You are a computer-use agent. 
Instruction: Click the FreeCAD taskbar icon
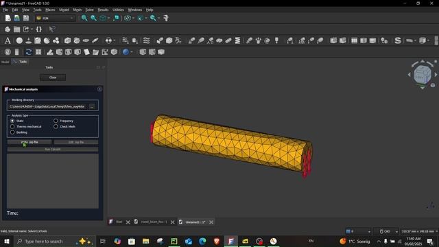(x=231, y=241)
